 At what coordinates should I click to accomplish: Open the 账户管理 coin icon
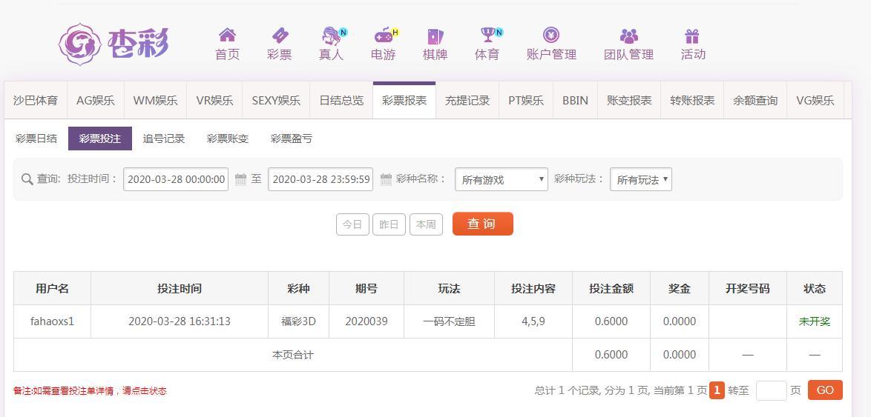551,35
